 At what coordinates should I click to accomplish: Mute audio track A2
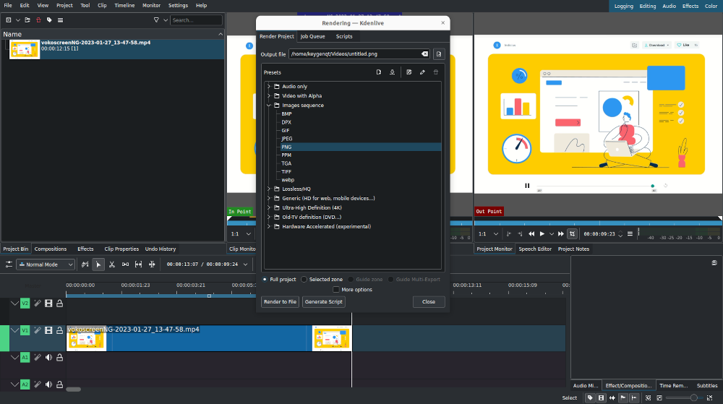[48, 384]
